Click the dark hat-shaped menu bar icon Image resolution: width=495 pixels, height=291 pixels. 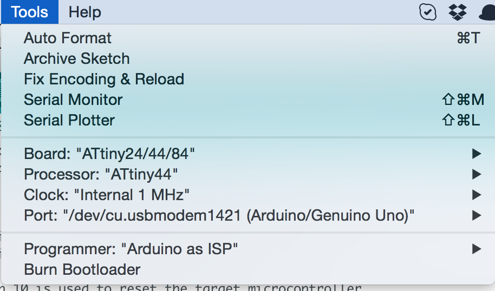(x=487, y=13)
